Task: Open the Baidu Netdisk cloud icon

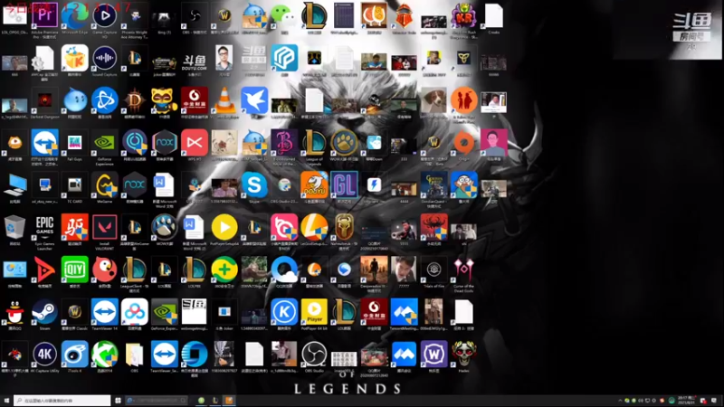Action: tap(135, 312)
